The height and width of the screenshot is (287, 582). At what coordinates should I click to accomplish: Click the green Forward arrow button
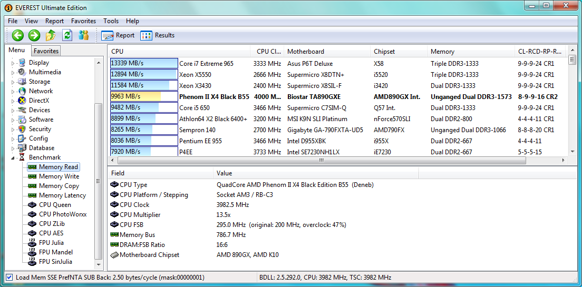pyautogui.click(x=34, y=35)
